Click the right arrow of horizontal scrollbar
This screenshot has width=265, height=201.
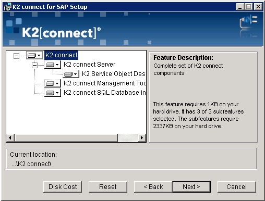(x=142, y=138)
